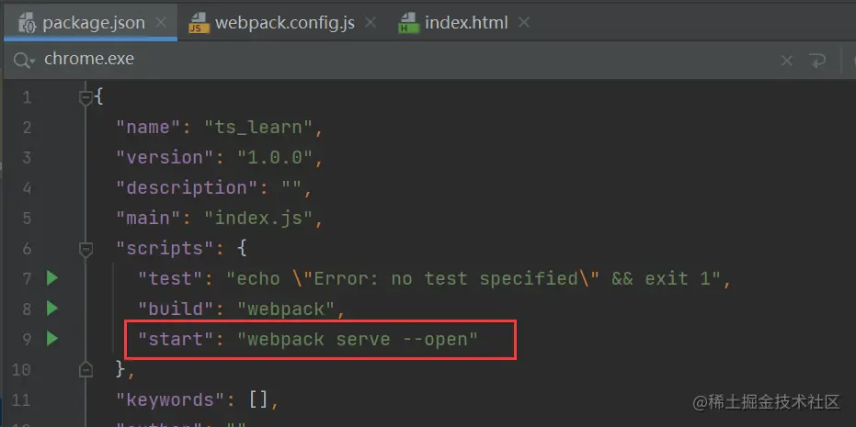The width and height of the screenshot is (856, 427).
Task: Switch to the package.json tab
Action: [91, 23]
